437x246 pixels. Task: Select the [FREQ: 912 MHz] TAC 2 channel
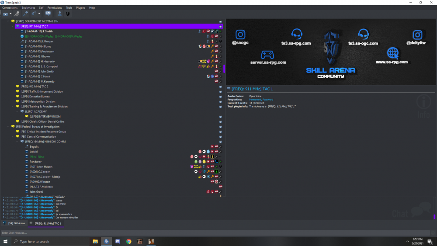tap(34, 87)
